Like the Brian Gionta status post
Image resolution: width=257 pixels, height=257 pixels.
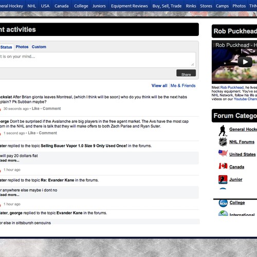pos(35,108)
